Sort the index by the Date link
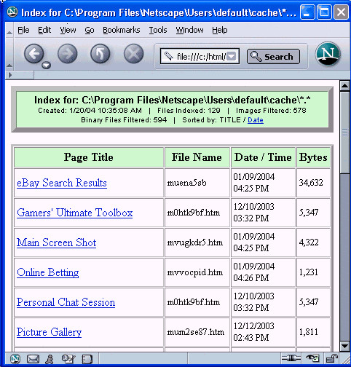The width and height of the screenshot is (351, 367). (x=256, y=120)
